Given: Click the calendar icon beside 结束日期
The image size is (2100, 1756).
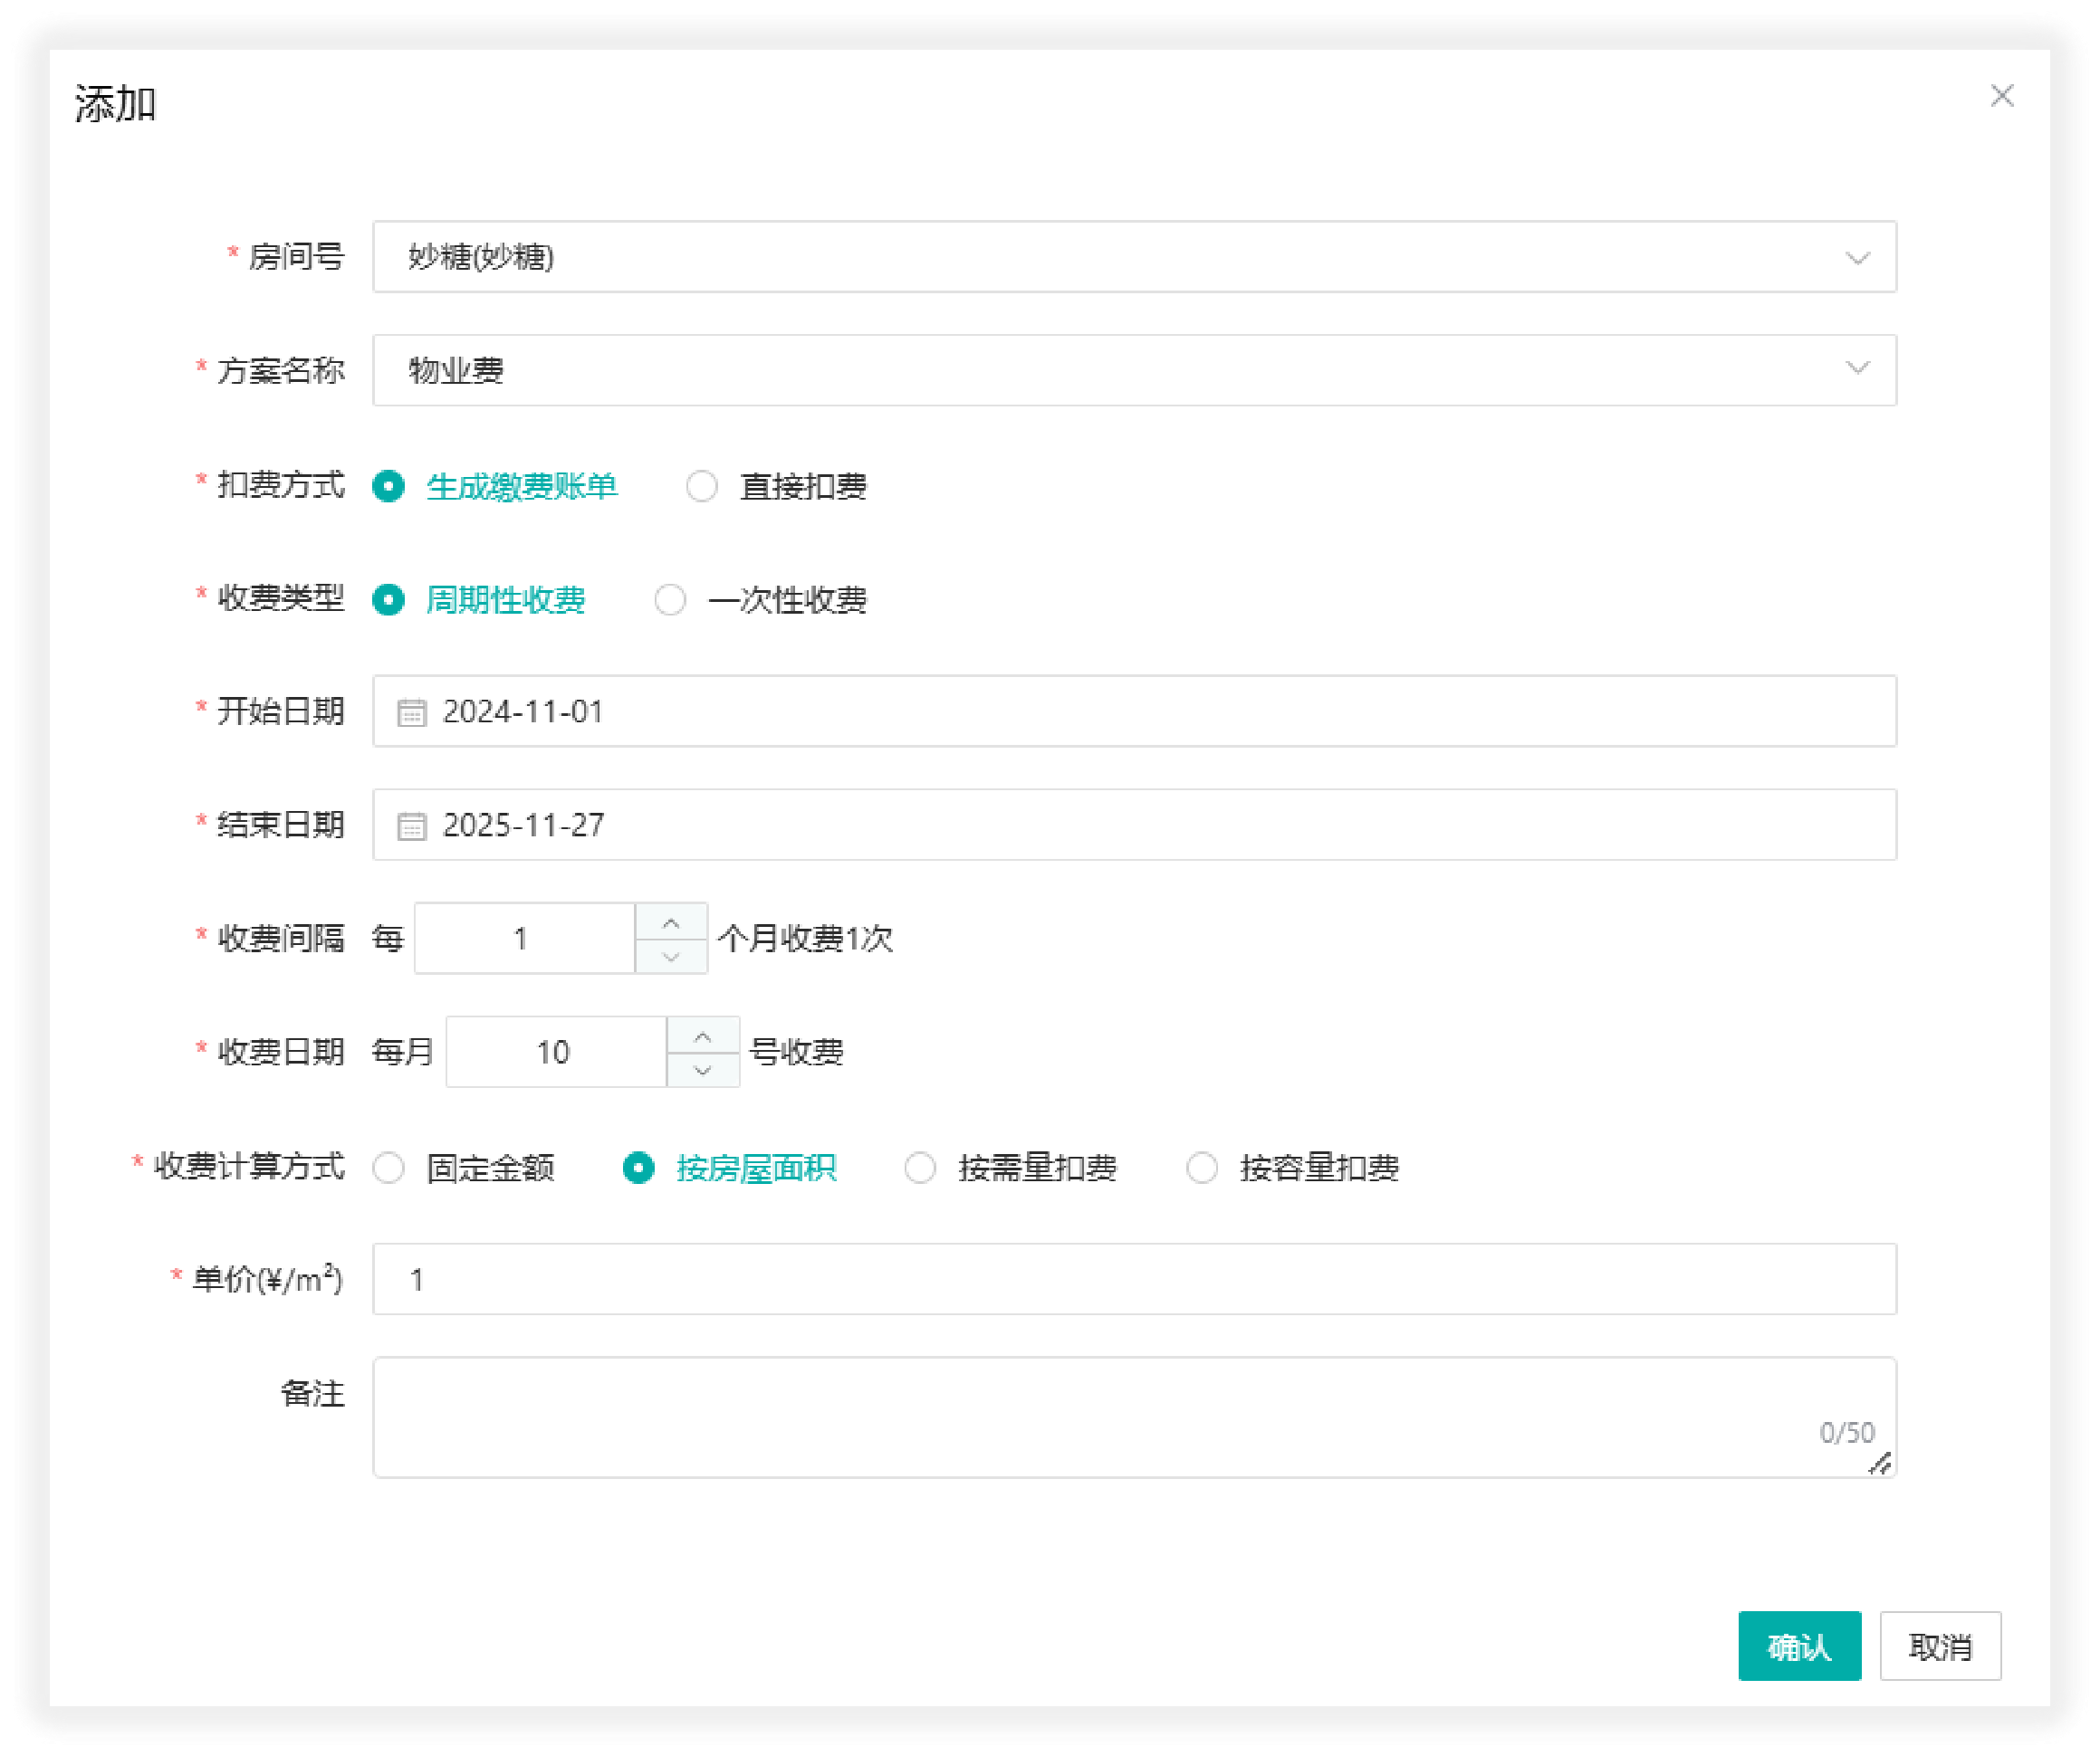Looking at the screenshot, I should [413, 825].
